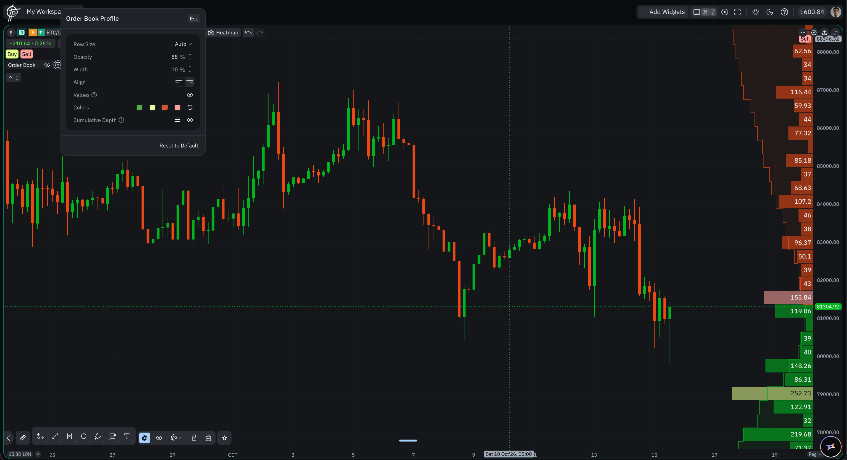This screenshot has width=847, height=460.
Task: Lock all drawings
Action: pos(194,438)
